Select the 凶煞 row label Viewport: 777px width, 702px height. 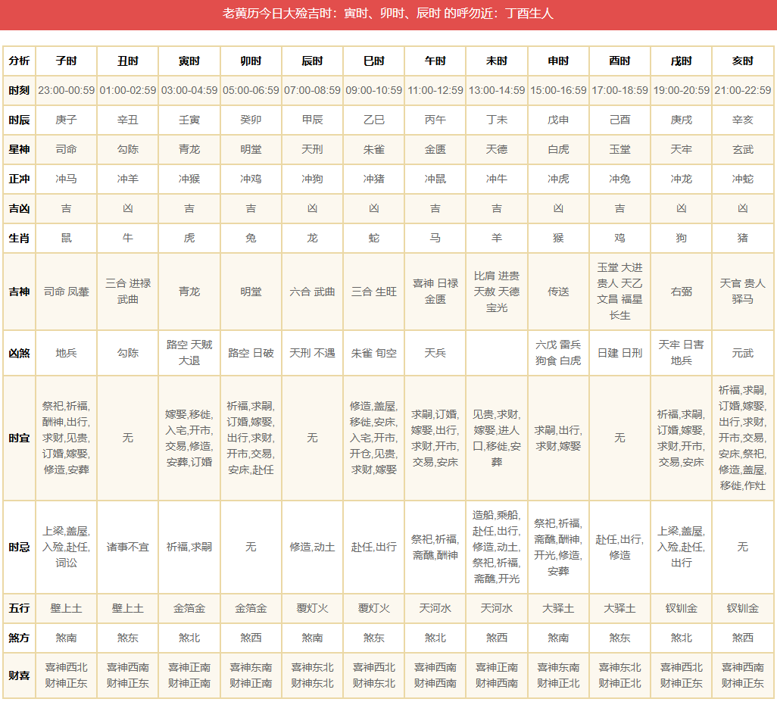[x=19, y=353]
